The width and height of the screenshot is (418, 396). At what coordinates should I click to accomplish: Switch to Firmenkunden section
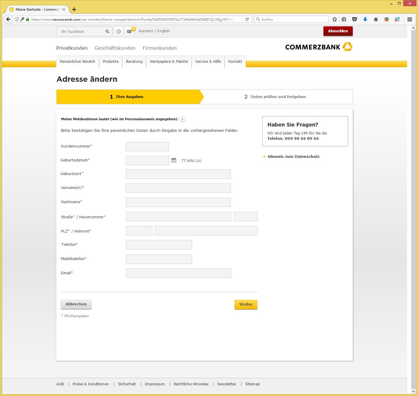point(159,48)
